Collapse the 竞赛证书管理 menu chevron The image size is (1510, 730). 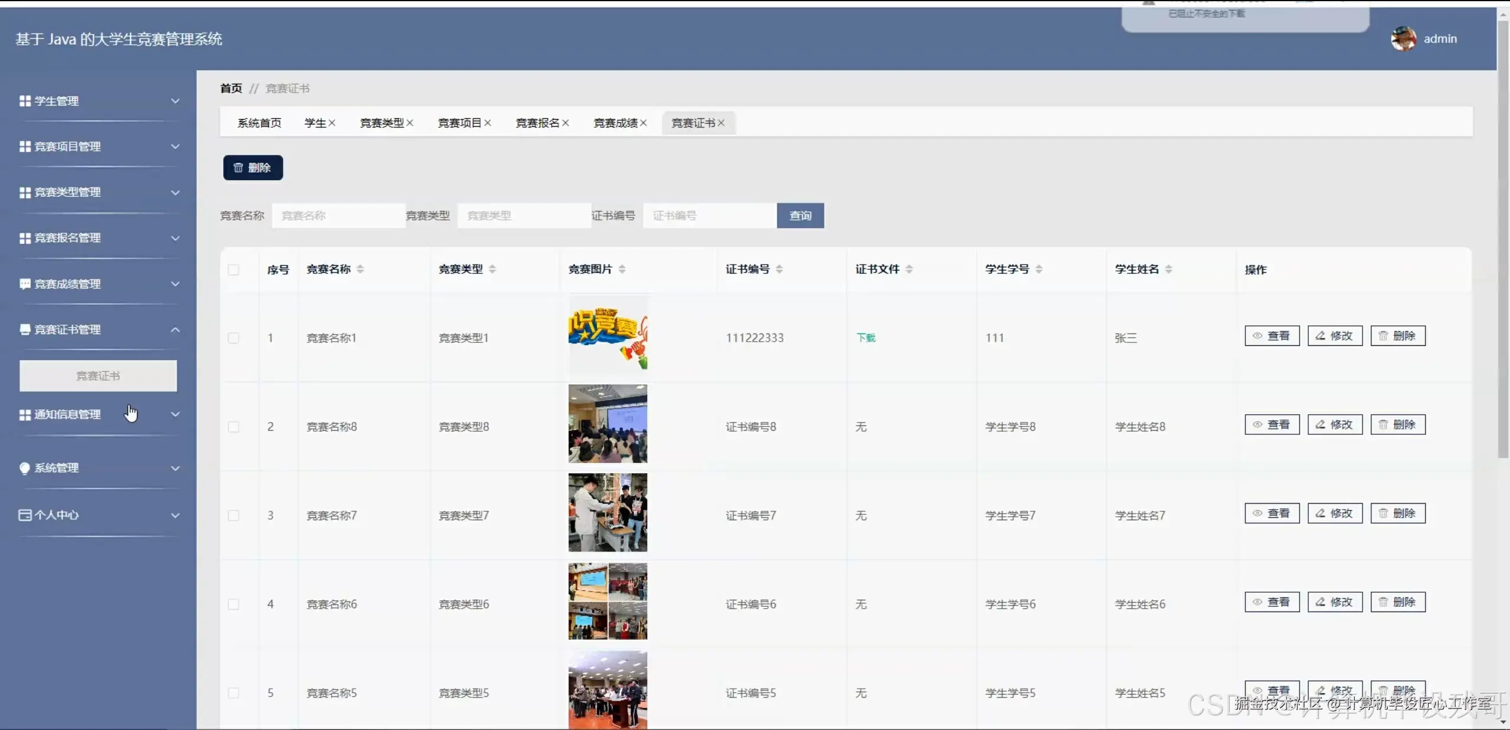(x=175, y=330)
